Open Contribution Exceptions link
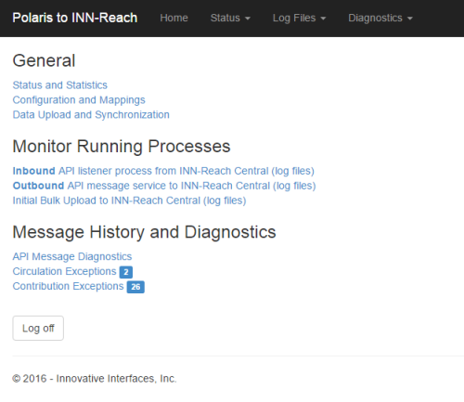 [68, 286]
